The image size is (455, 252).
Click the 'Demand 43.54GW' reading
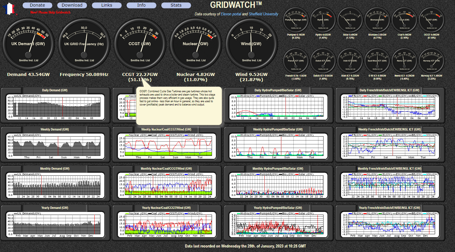click(x=28, y=74)
